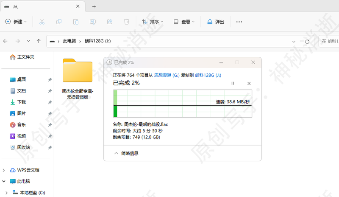Viewport: 339px width, 197px height.
Task: Go back with the left arrow
Action: pos(6,41)
